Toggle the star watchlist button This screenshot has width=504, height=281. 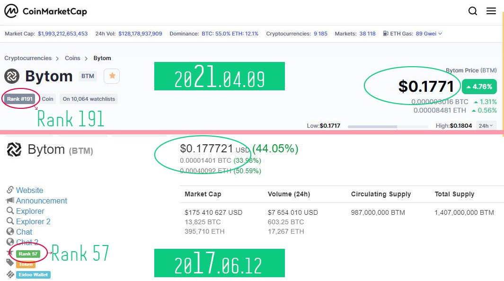pyautogui.click(x=112, y=76)
